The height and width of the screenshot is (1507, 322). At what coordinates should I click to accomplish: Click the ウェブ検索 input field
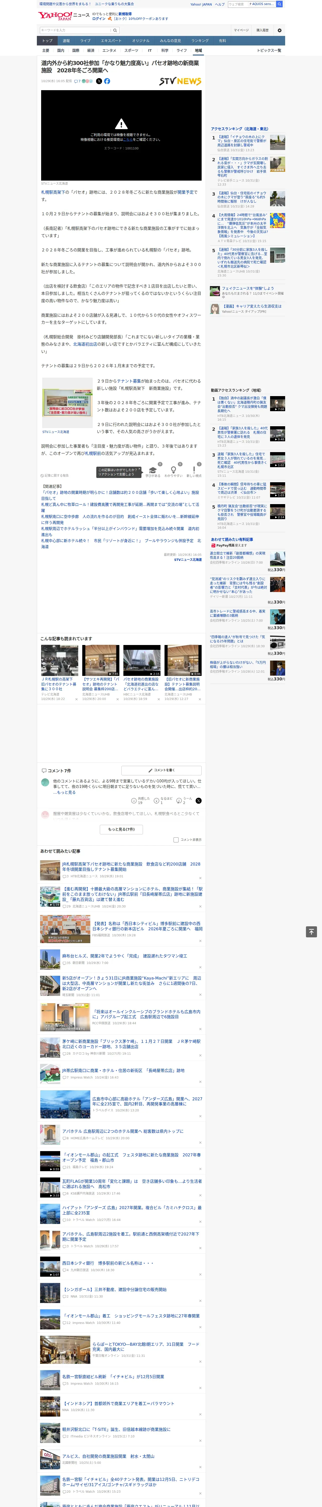tap(238, 4)
